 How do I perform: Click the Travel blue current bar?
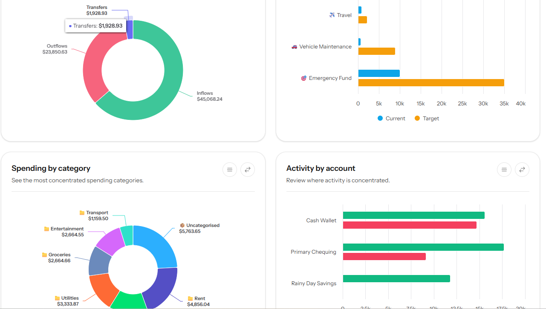pos(360,10)
